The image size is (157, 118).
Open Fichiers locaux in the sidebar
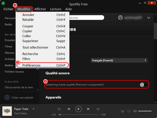pos(14,72)
